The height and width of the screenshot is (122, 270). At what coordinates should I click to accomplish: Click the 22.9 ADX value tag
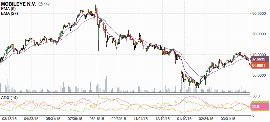(x=259, y=107)
